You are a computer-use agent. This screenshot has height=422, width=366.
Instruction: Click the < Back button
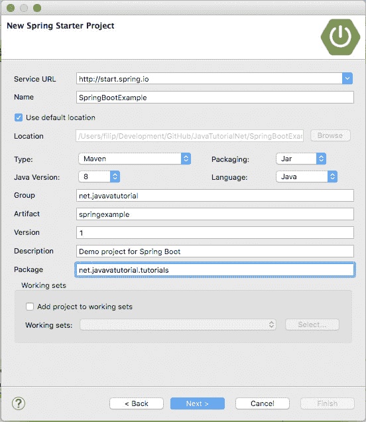click(x=137, y=403)
